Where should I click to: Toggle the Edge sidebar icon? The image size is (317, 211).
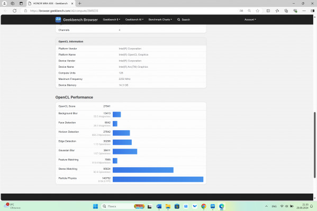click(312, 11)
